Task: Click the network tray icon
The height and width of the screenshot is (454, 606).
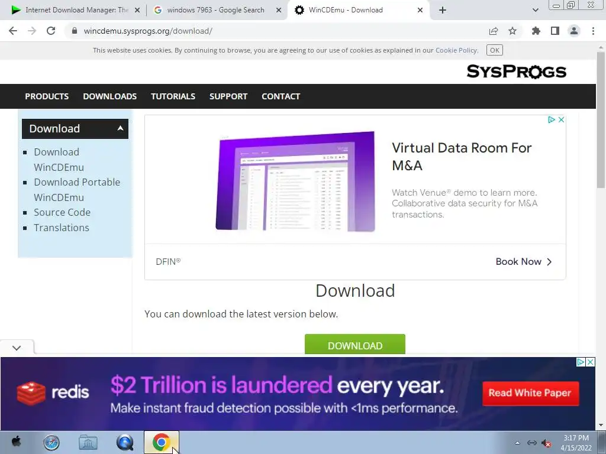Action: point(532,443)
